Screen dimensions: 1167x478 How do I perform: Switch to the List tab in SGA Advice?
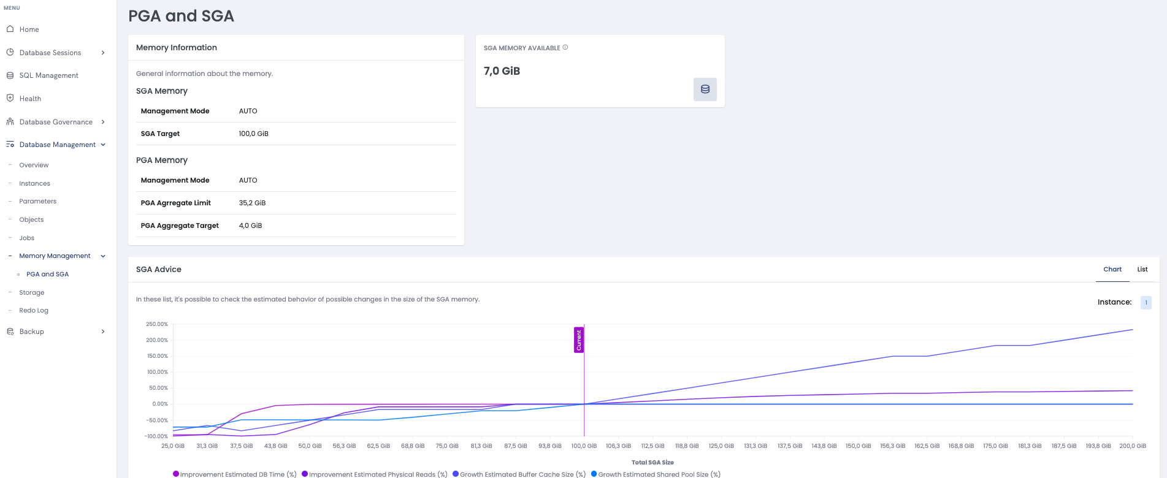point(1142,269)
